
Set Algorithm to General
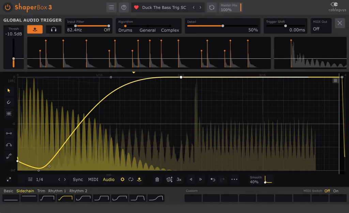[148, 30]
